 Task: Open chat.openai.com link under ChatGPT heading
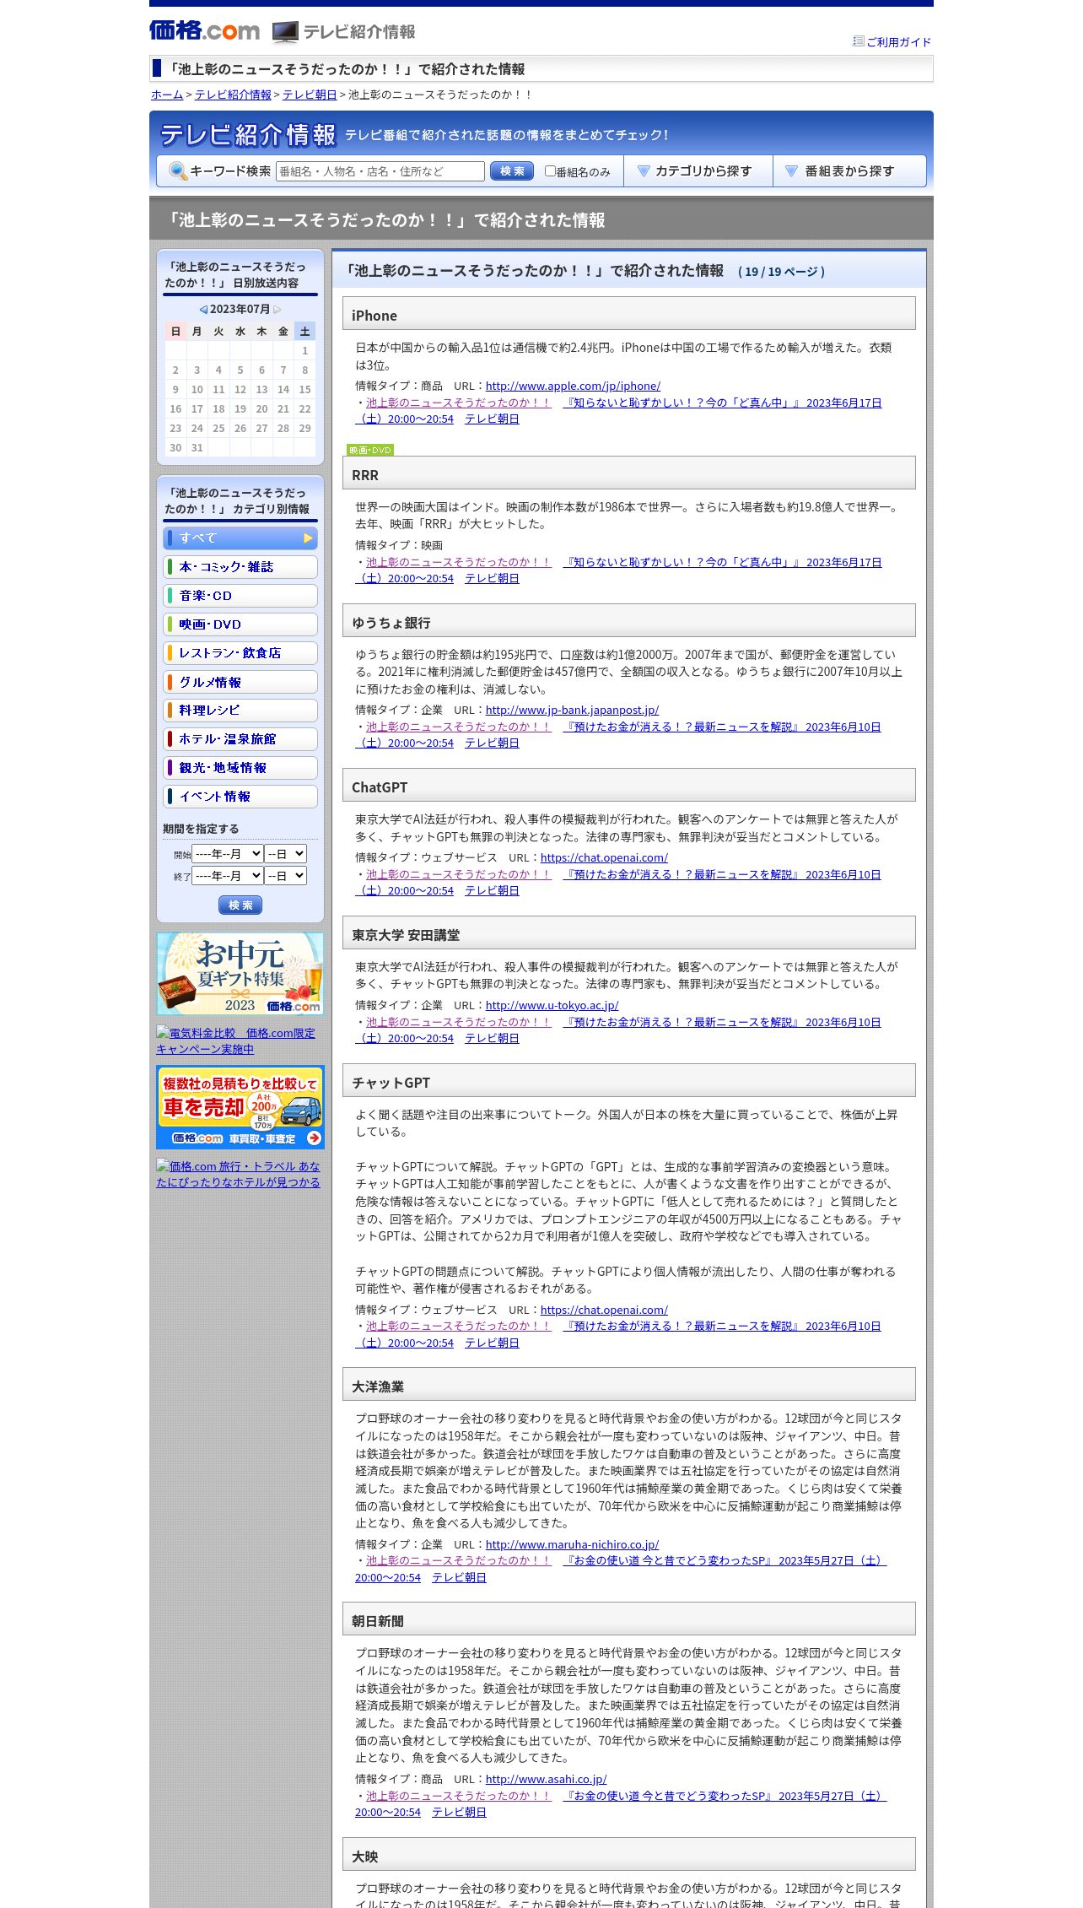tap(604, 858)
